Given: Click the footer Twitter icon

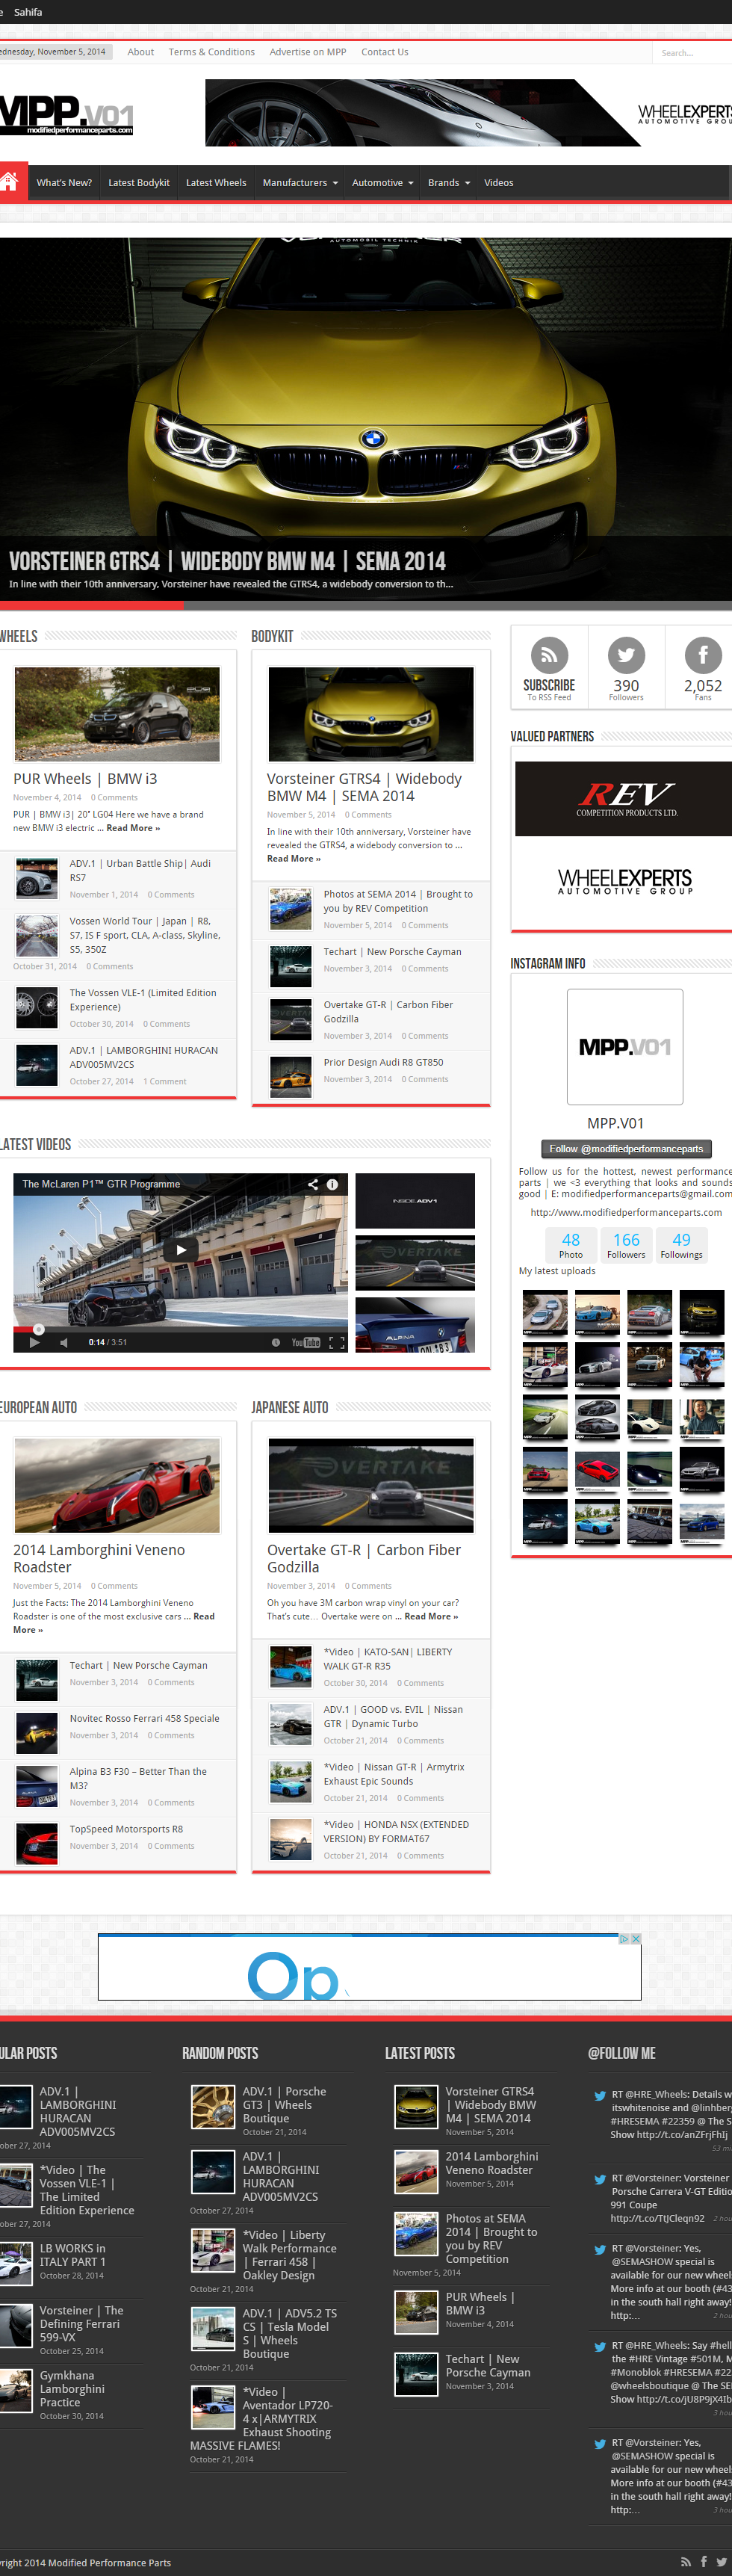Looking at the screenshot, I should point(721,2561).
